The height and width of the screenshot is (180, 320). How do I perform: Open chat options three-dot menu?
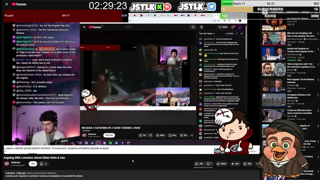click(x=237, y=33)
